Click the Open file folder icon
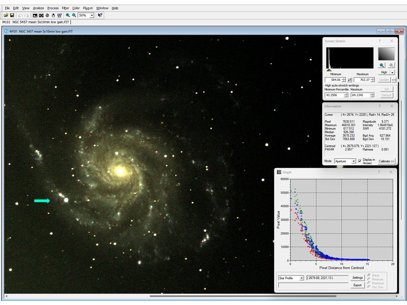 coord(6,15)
